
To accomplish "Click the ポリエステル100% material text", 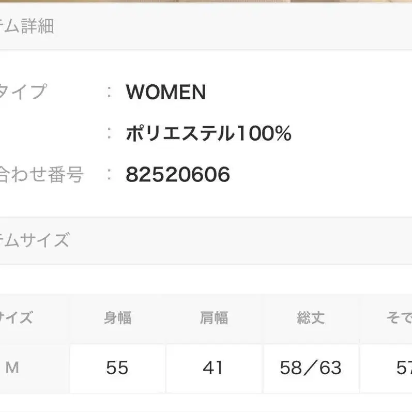I will coord(208,134).
